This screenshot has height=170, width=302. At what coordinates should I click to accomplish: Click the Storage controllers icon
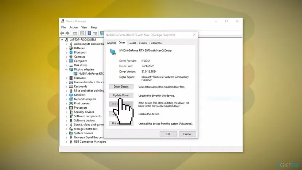(x=71, y=129)
